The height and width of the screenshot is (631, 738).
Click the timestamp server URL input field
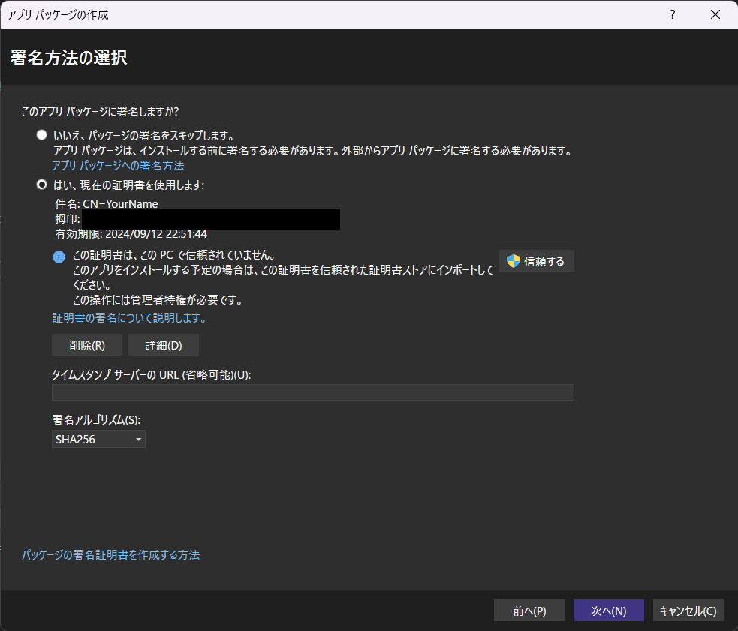pyautogui.click(x=312, y=392)
